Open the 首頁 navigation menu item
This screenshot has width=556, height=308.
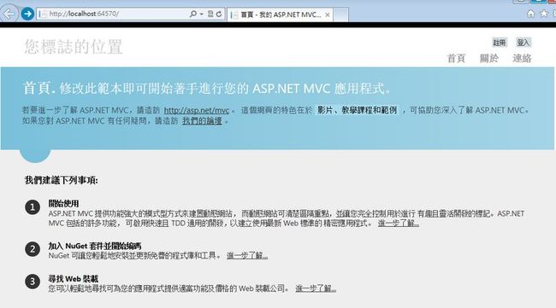click(456, 58)
